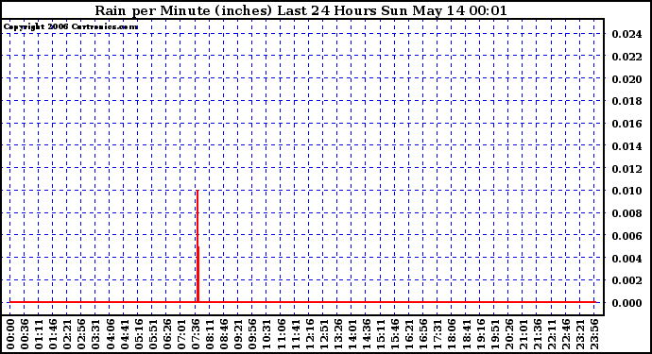Click the '0.016' y-axis label

click(x=626, y=124)
